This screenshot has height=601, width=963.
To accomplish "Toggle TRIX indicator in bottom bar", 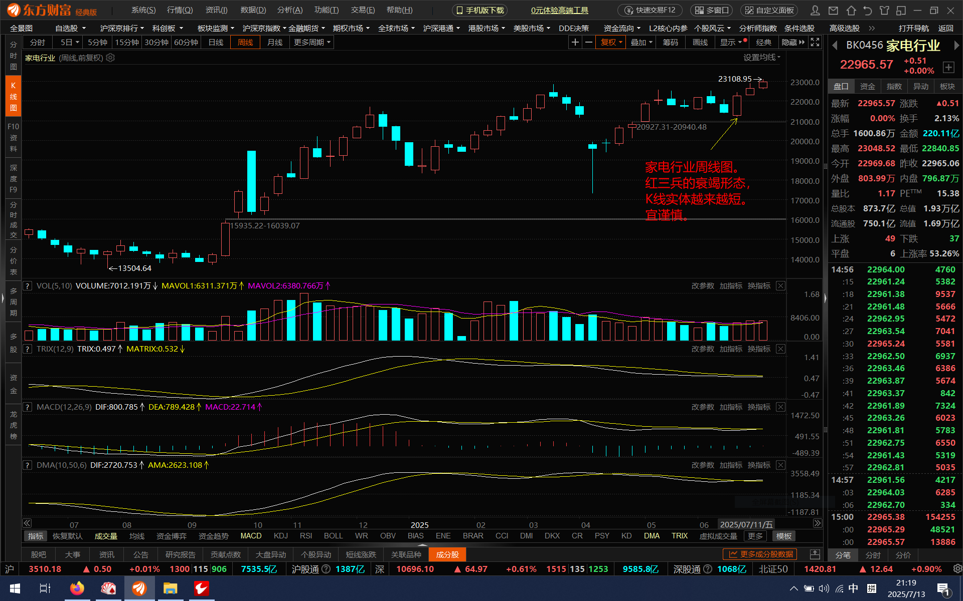I will (x=680, y=536).
